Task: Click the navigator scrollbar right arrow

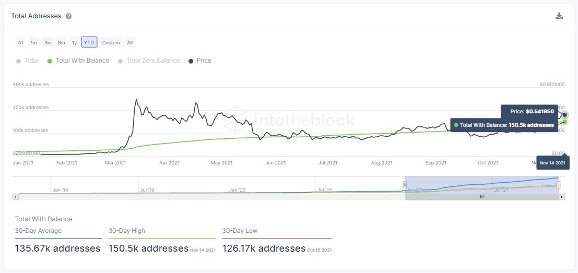Action: click(x=562, y=197)
